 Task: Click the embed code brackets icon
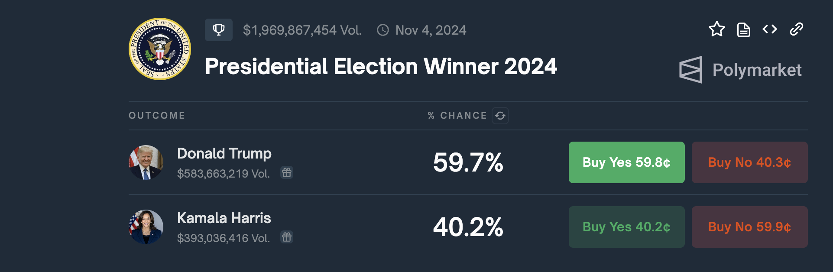point(770,29)
